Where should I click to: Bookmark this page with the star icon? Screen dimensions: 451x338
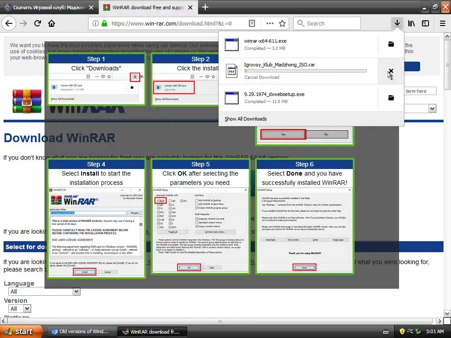[282, 23]
